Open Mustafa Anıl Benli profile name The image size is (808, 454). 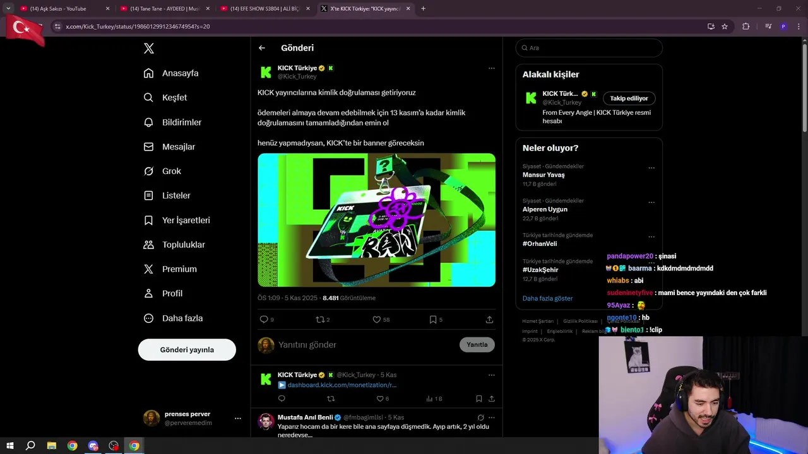click(305, 417)
